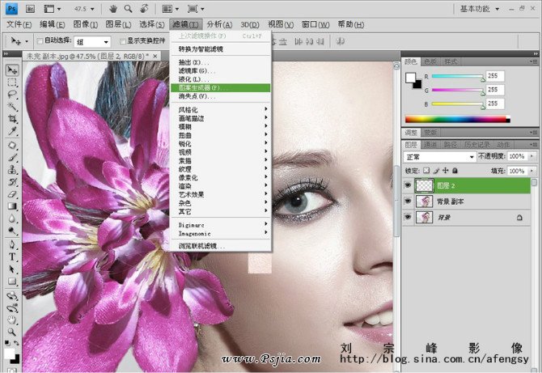Image resolution: width=542 pixels, height=373 pixels.
Task: Switch to the 色板 tab
Action: pyautogui.click(x=430, y=61)
